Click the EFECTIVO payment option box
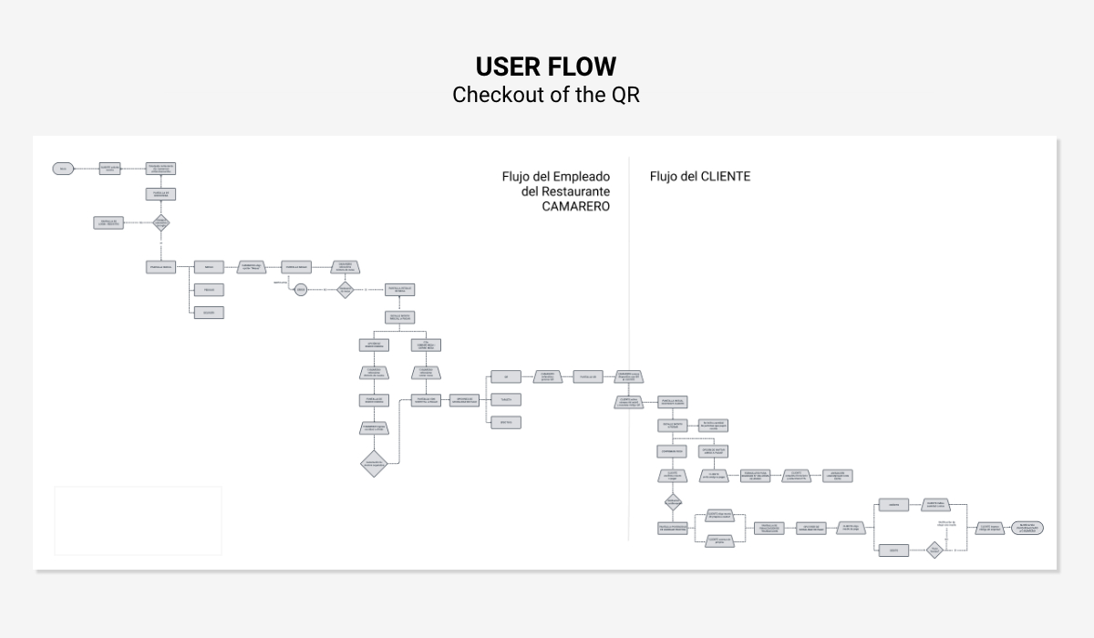Viewport: 1094px width, 638px height. [x=505, y=423]
